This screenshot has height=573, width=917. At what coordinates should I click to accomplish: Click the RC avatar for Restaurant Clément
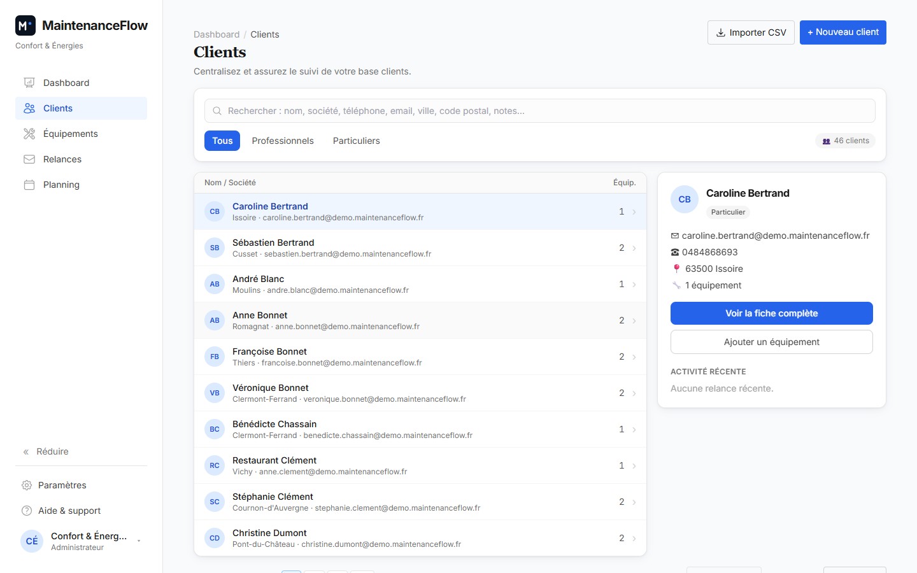[215, 465]
